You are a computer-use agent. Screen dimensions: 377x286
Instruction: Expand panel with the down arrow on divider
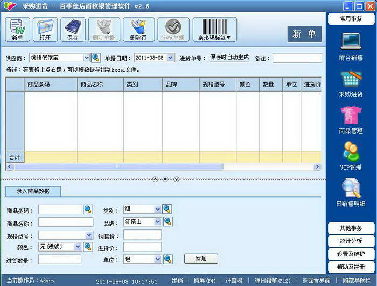pyautogui.click(x=177, y=179)
